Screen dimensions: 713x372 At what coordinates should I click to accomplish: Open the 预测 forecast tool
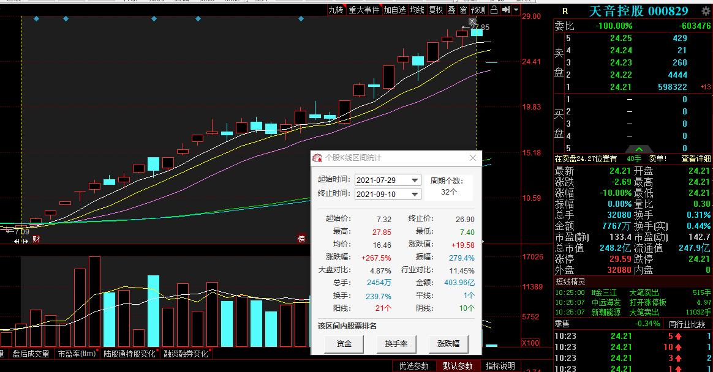pos(477,10)
